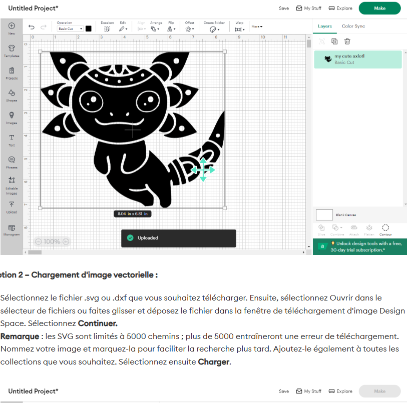Open the Templates panel

[12, 49]
